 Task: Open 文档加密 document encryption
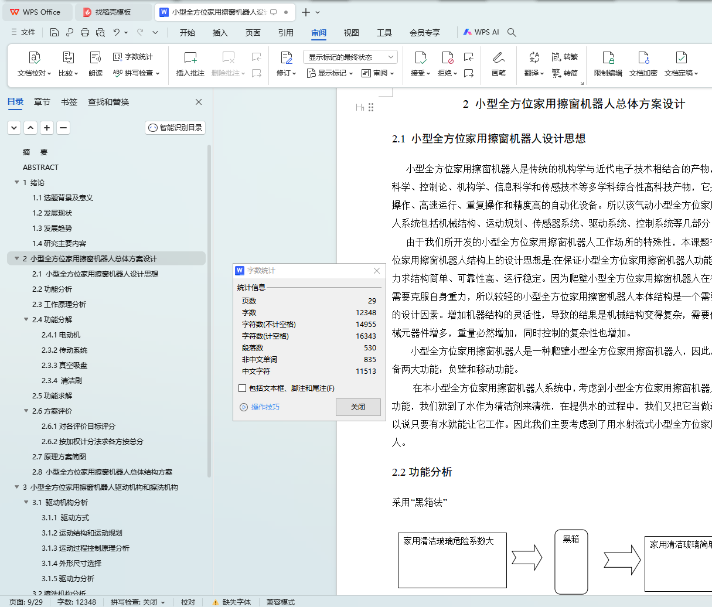[643, 64]
